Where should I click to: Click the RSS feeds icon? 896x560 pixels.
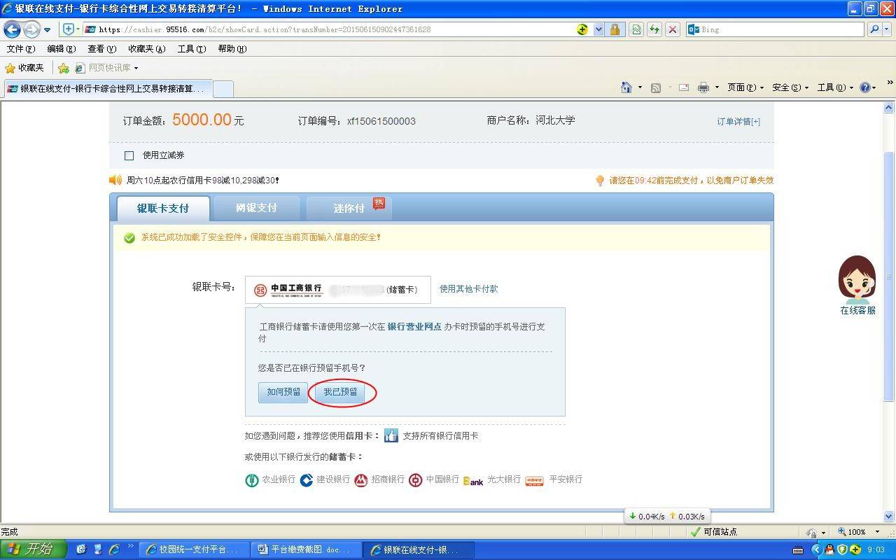(x=656, y=87)
